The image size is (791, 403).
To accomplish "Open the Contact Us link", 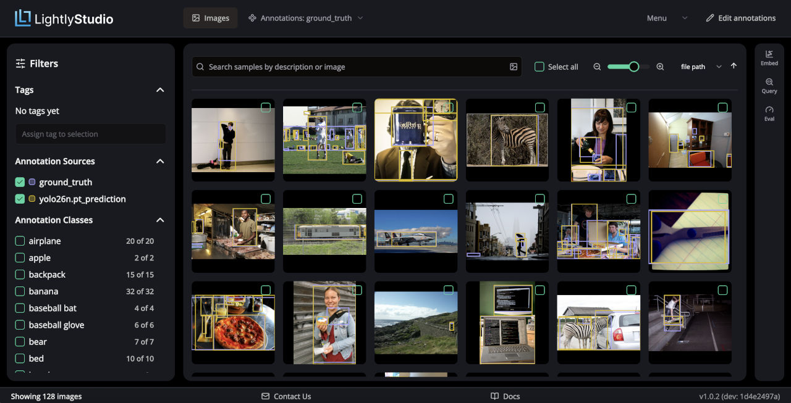I will pos(286,396).
